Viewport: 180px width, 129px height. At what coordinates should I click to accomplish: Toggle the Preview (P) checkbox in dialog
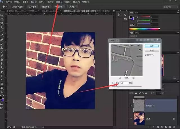(146, 55)
